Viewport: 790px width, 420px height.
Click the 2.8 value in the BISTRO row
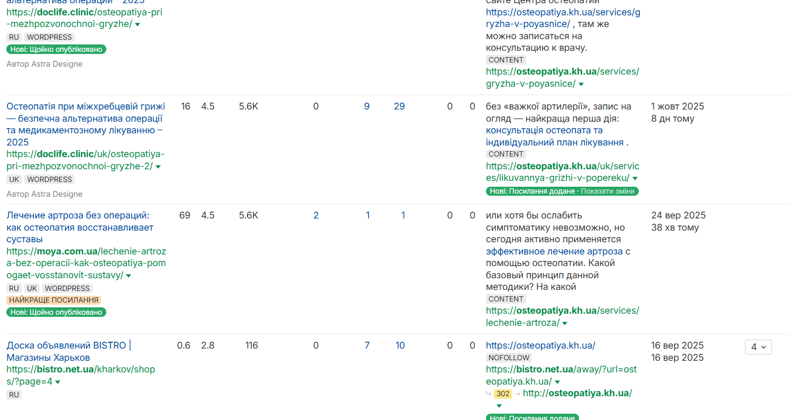tap(208, 345)
